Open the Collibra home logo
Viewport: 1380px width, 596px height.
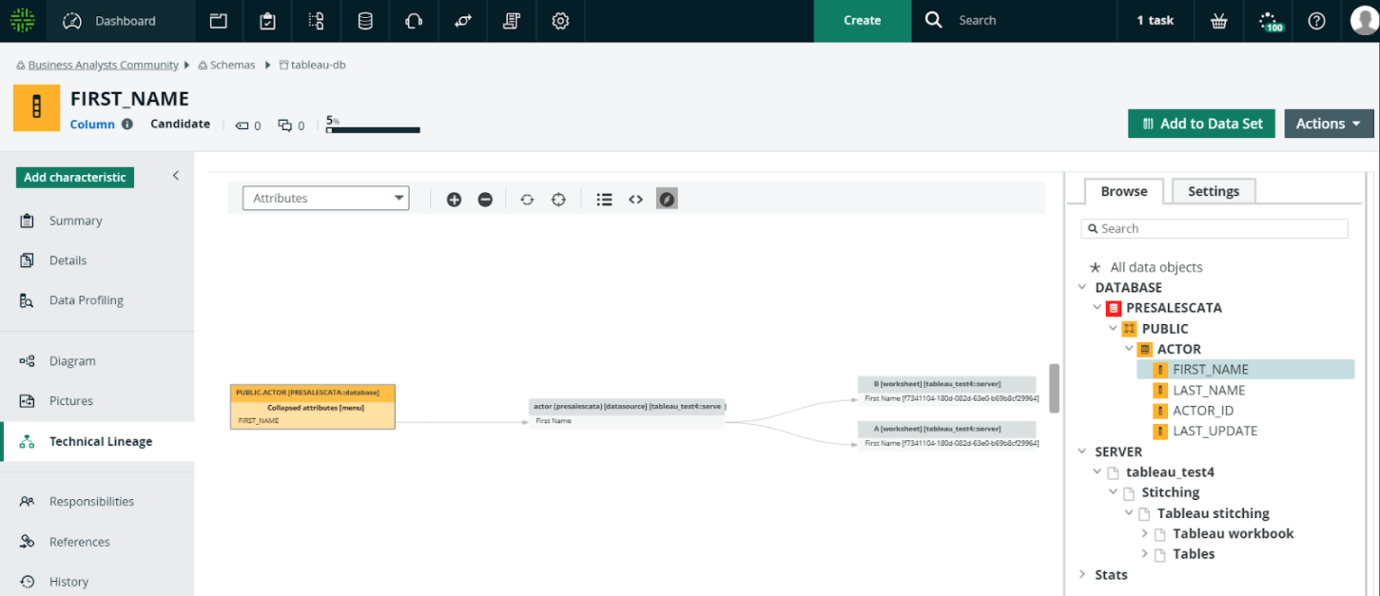point(23,20)
